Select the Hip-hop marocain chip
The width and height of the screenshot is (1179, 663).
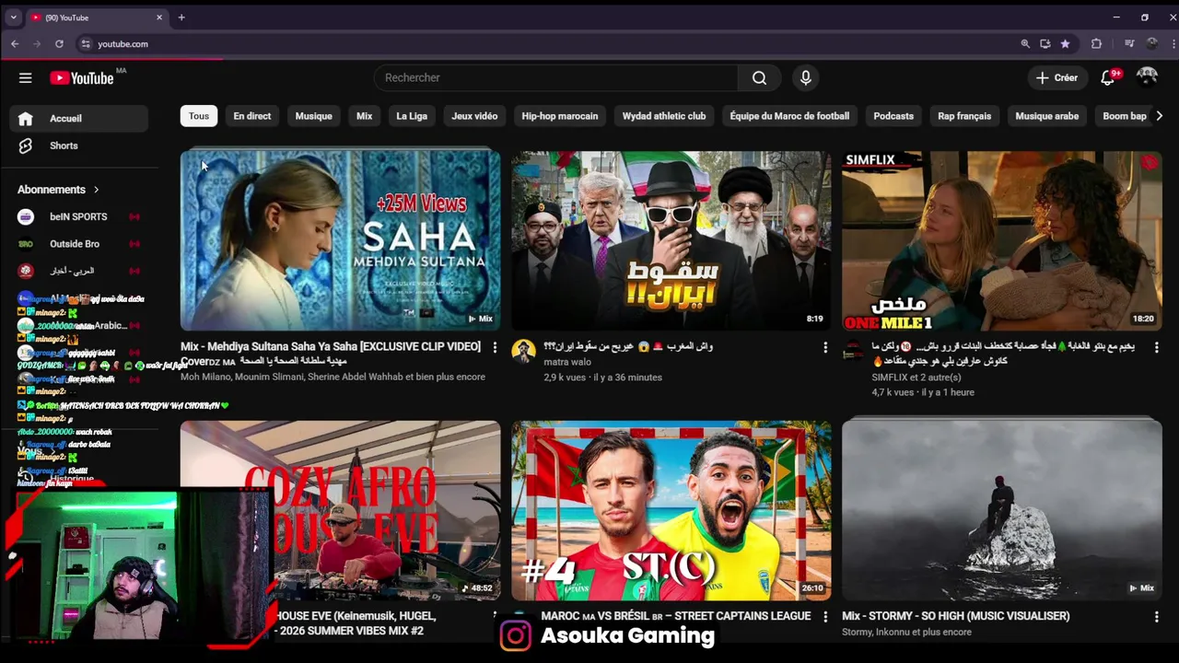560,116
